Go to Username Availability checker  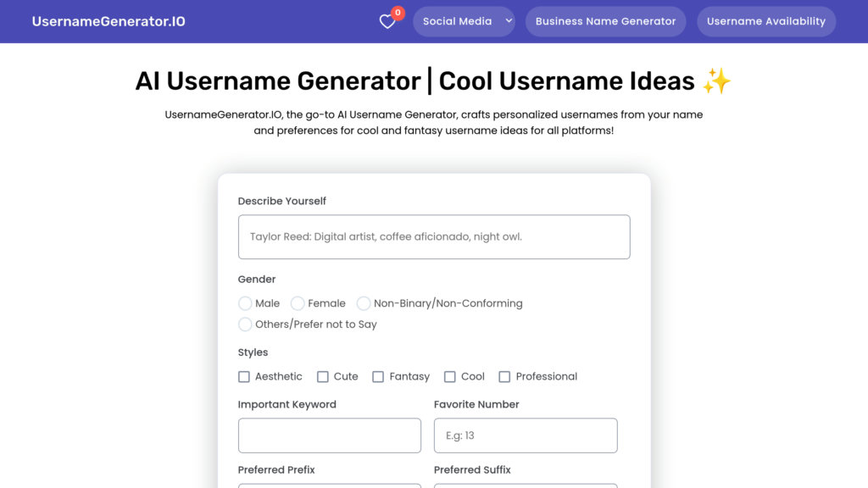(x=765, y=21)
